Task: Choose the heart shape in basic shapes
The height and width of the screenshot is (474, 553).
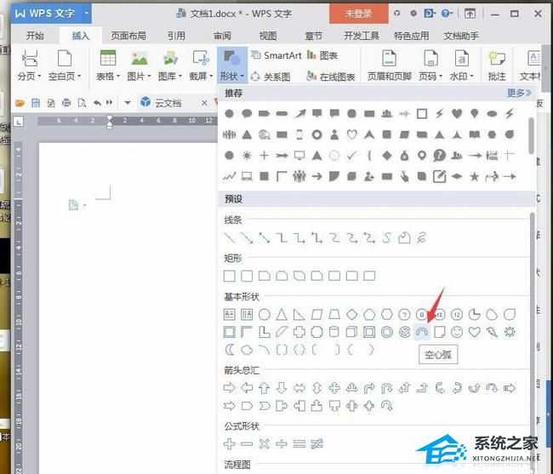Action: point(475,332)
